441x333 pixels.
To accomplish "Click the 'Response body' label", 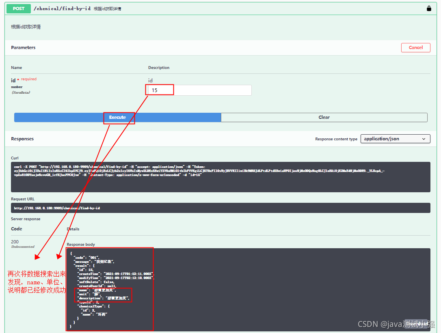I will [x=81, y=245].
